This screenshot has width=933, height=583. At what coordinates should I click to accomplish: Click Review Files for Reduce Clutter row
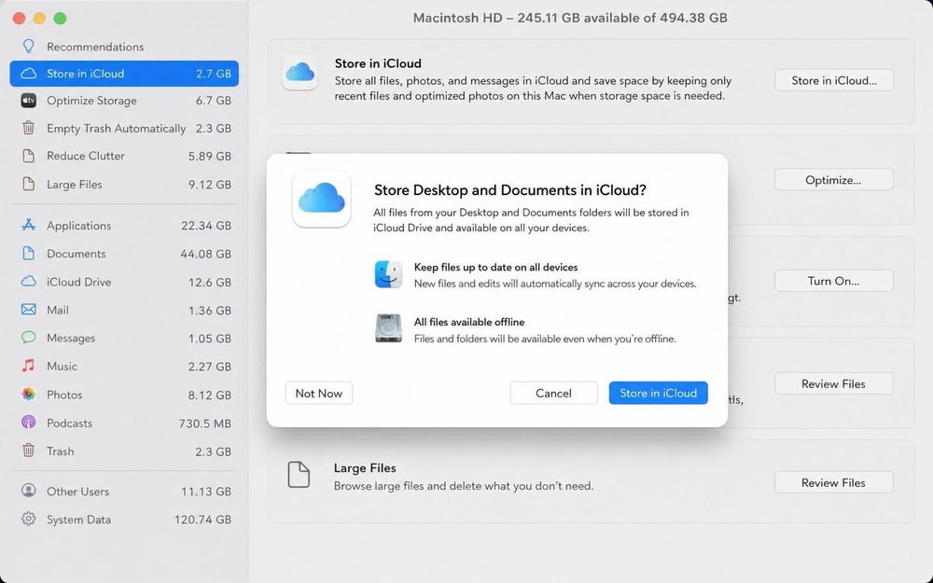(833, 383)
